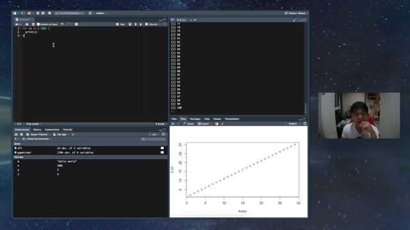Image resolution: width=410 pixels, height=230 pixels.
Task: Click the Environment pane search field
Action: [x=154, y=139]
